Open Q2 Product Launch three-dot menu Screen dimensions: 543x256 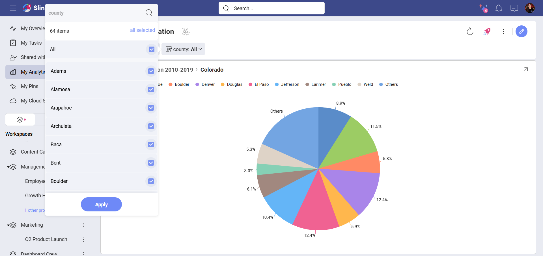tap(84, 239)
